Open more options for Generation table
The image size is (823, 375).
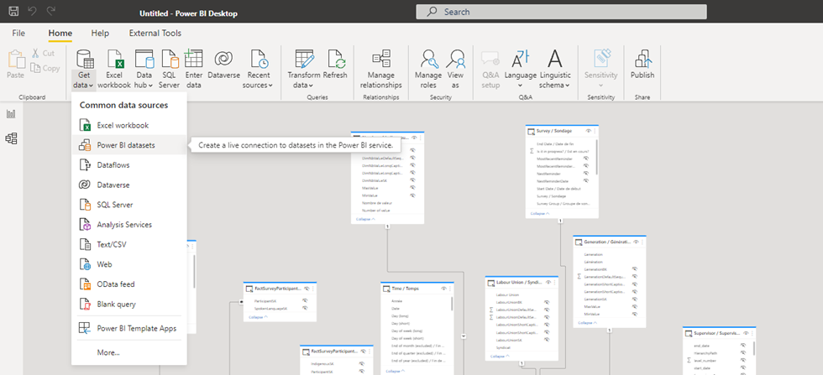(642, 242)
